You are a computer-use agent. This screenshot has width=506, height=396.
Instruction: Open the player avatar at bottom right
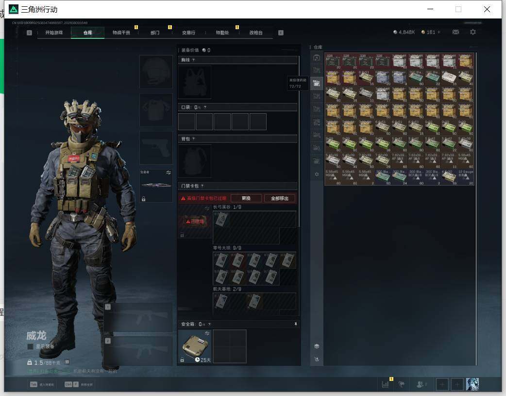click(x=472, y=384)
